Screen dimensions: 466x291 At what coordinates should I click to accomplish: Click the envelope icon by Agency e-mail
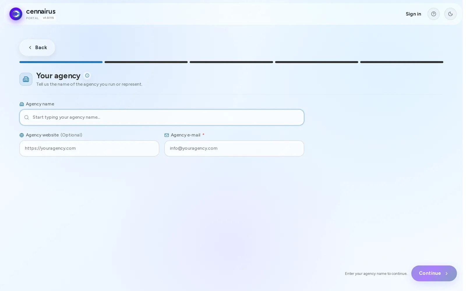(x=167, y=135)
